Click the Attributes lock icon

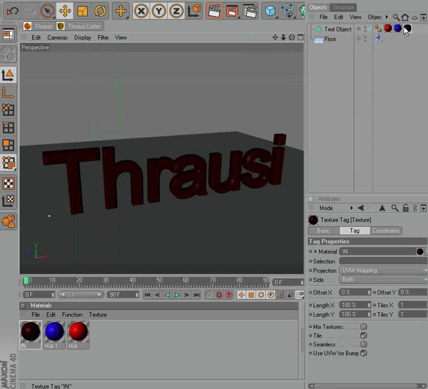[x=406, y=208]
